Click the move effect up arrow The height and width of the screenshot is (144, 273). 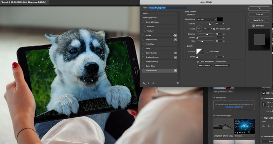148,83
